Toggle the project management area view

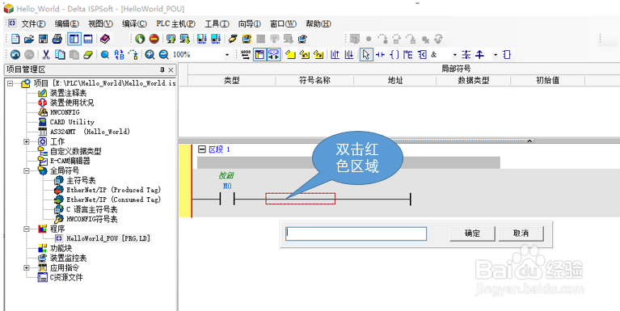[x=74, y=39]
